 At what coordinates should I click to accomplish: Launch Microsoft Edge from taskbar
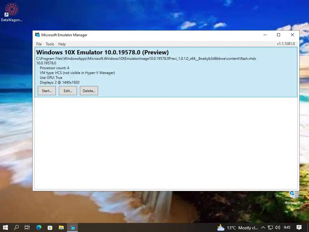[x=39, y=228]
